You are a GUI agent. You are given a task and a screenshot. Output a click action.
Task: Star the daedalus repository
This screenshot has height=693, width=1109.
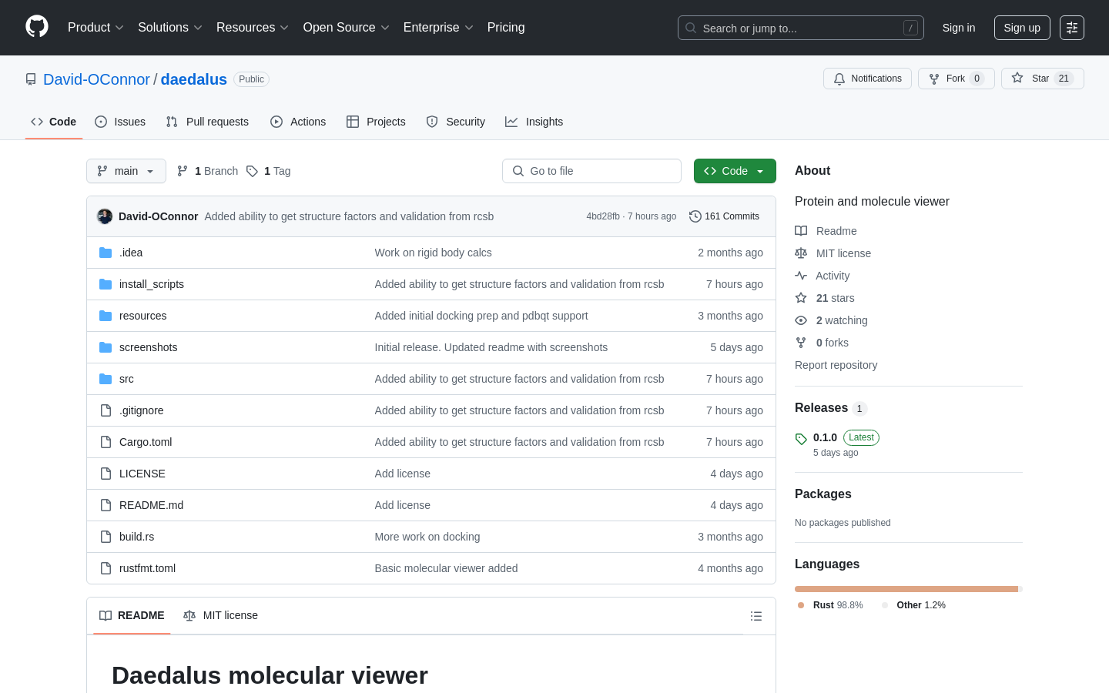1043,79
